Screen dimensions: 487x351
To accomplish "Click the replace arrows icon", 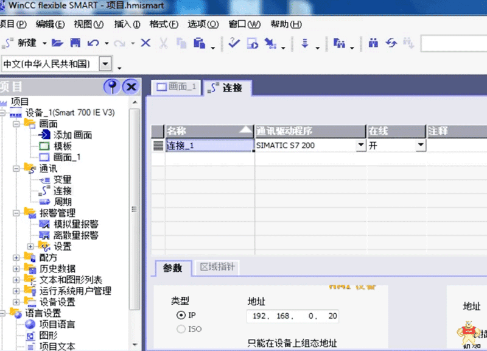I will tap(391, 43).
